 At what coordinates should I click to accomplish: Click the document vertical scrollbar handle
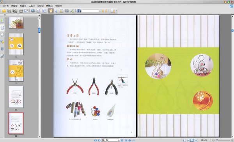tap(232, 30)
